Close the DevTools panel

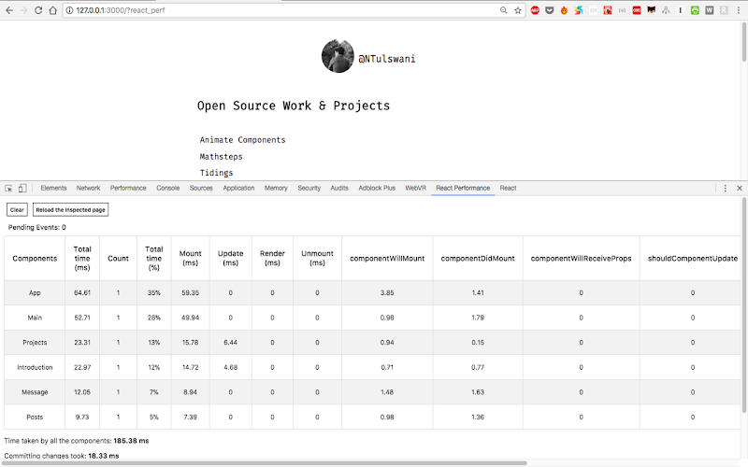[x=740, y=189]
